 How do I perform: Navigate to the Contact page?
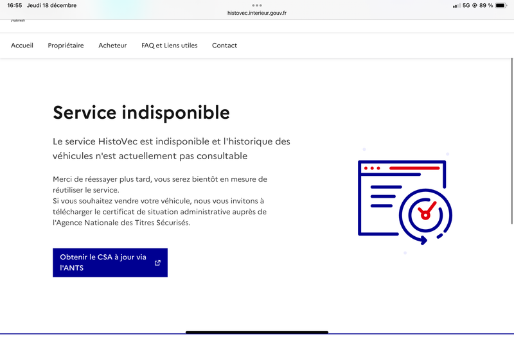tap(224, 46)
